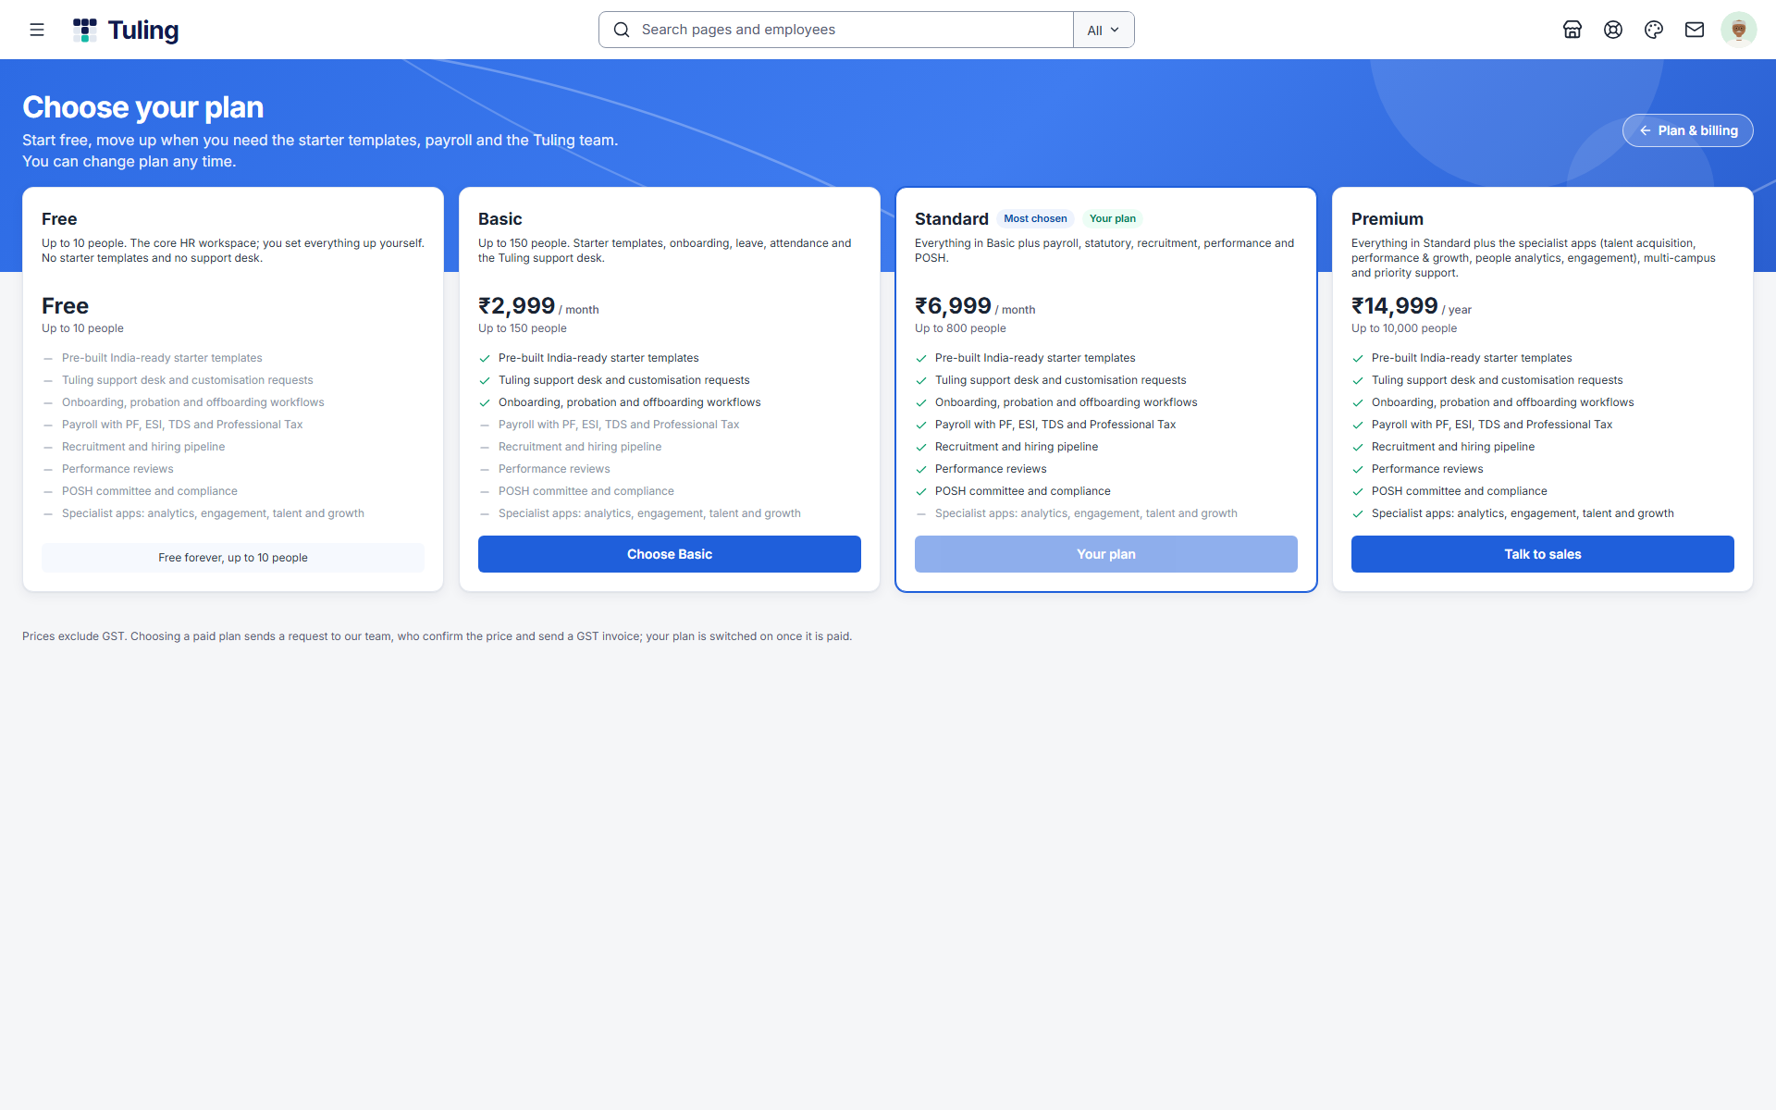Screen dimensions: 1776x1110
Task: Click the Prices exclude GST footnote
Action: [437, 636]
